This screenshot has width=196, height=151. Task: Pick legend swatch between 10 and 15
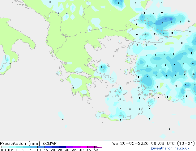coord(41,147)
